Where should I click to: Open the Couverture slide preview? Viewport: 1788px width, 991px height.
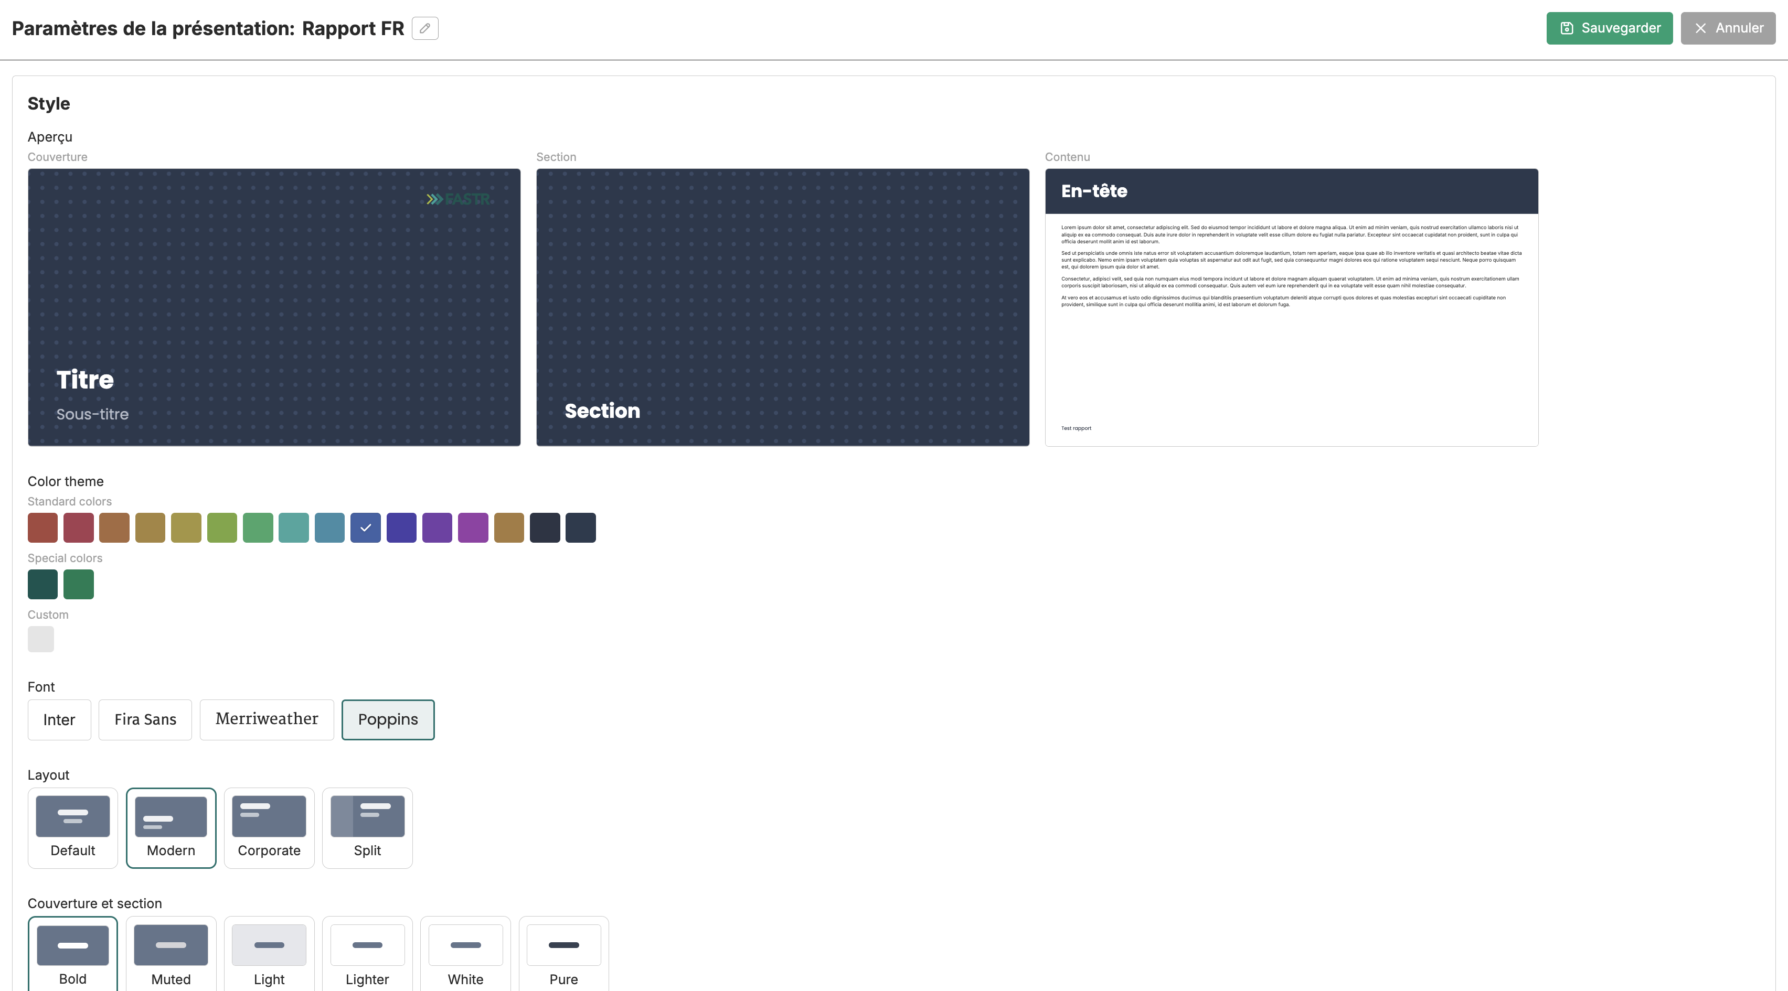pyautogui.click(x=274, y=307)
